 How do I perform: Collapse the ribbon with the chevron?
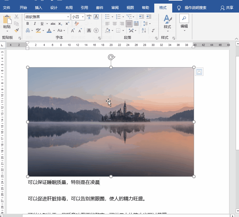(236, 39)
